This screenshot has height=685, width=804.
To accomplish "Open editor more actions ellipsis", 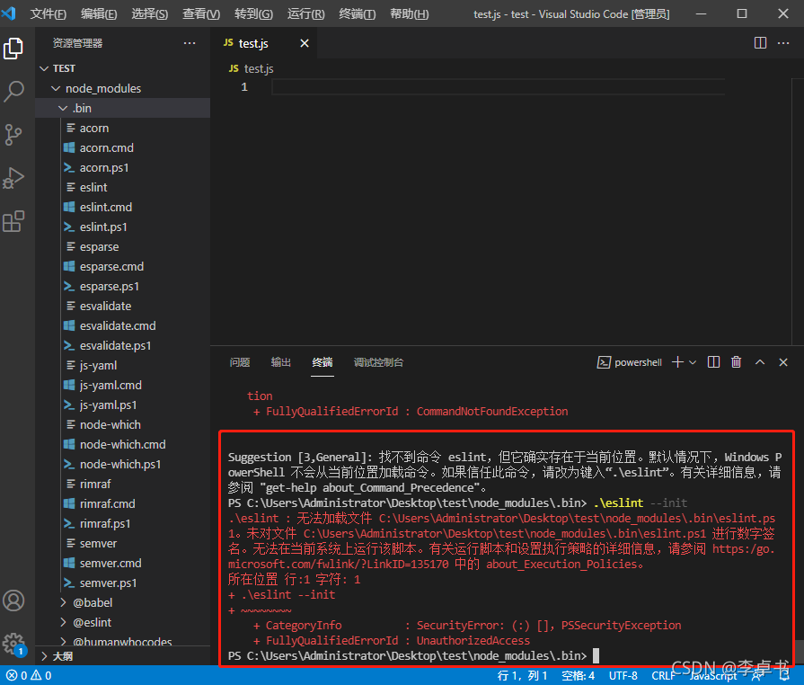I will point(783,43).
